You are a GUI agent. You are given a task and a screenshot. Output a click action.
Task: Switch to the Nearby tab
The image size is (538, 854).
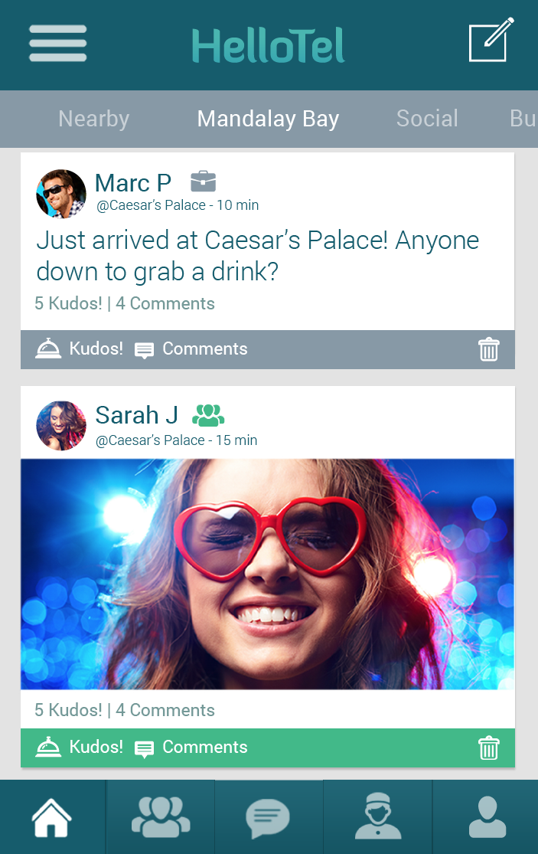93,119
